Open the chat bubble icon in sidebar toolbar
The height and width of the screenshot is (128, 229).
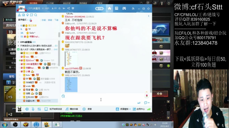23,15
